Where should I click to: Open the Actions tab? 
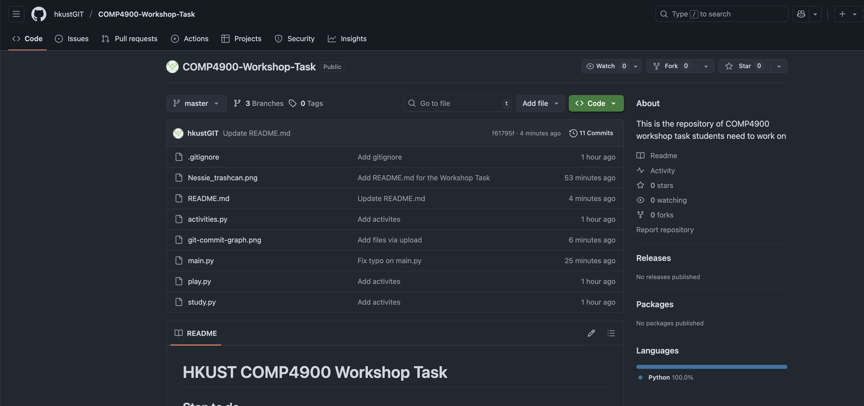click(x=190, y=39)
